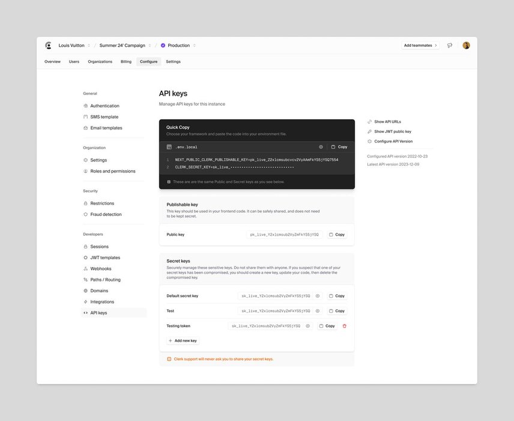The width and height of the screenshot is (514, 421).
Task: Open the feedback chat icon
Action: click(x=450, y=45)
